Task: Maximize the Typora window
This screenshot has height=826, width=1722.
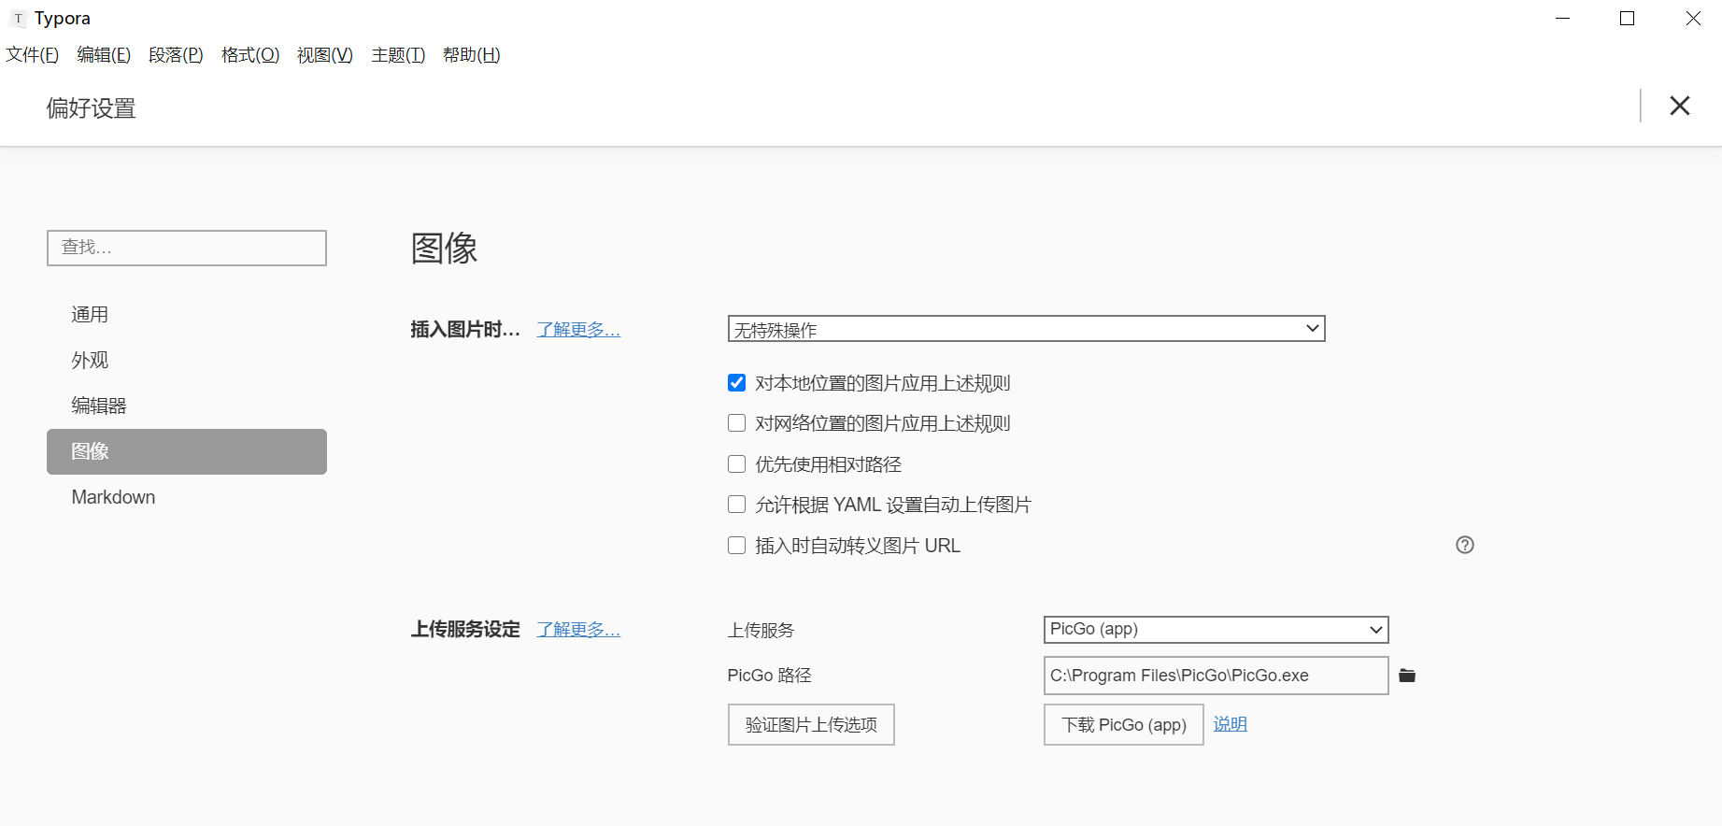Action: pyautogui.click(x=1627, y=19)
